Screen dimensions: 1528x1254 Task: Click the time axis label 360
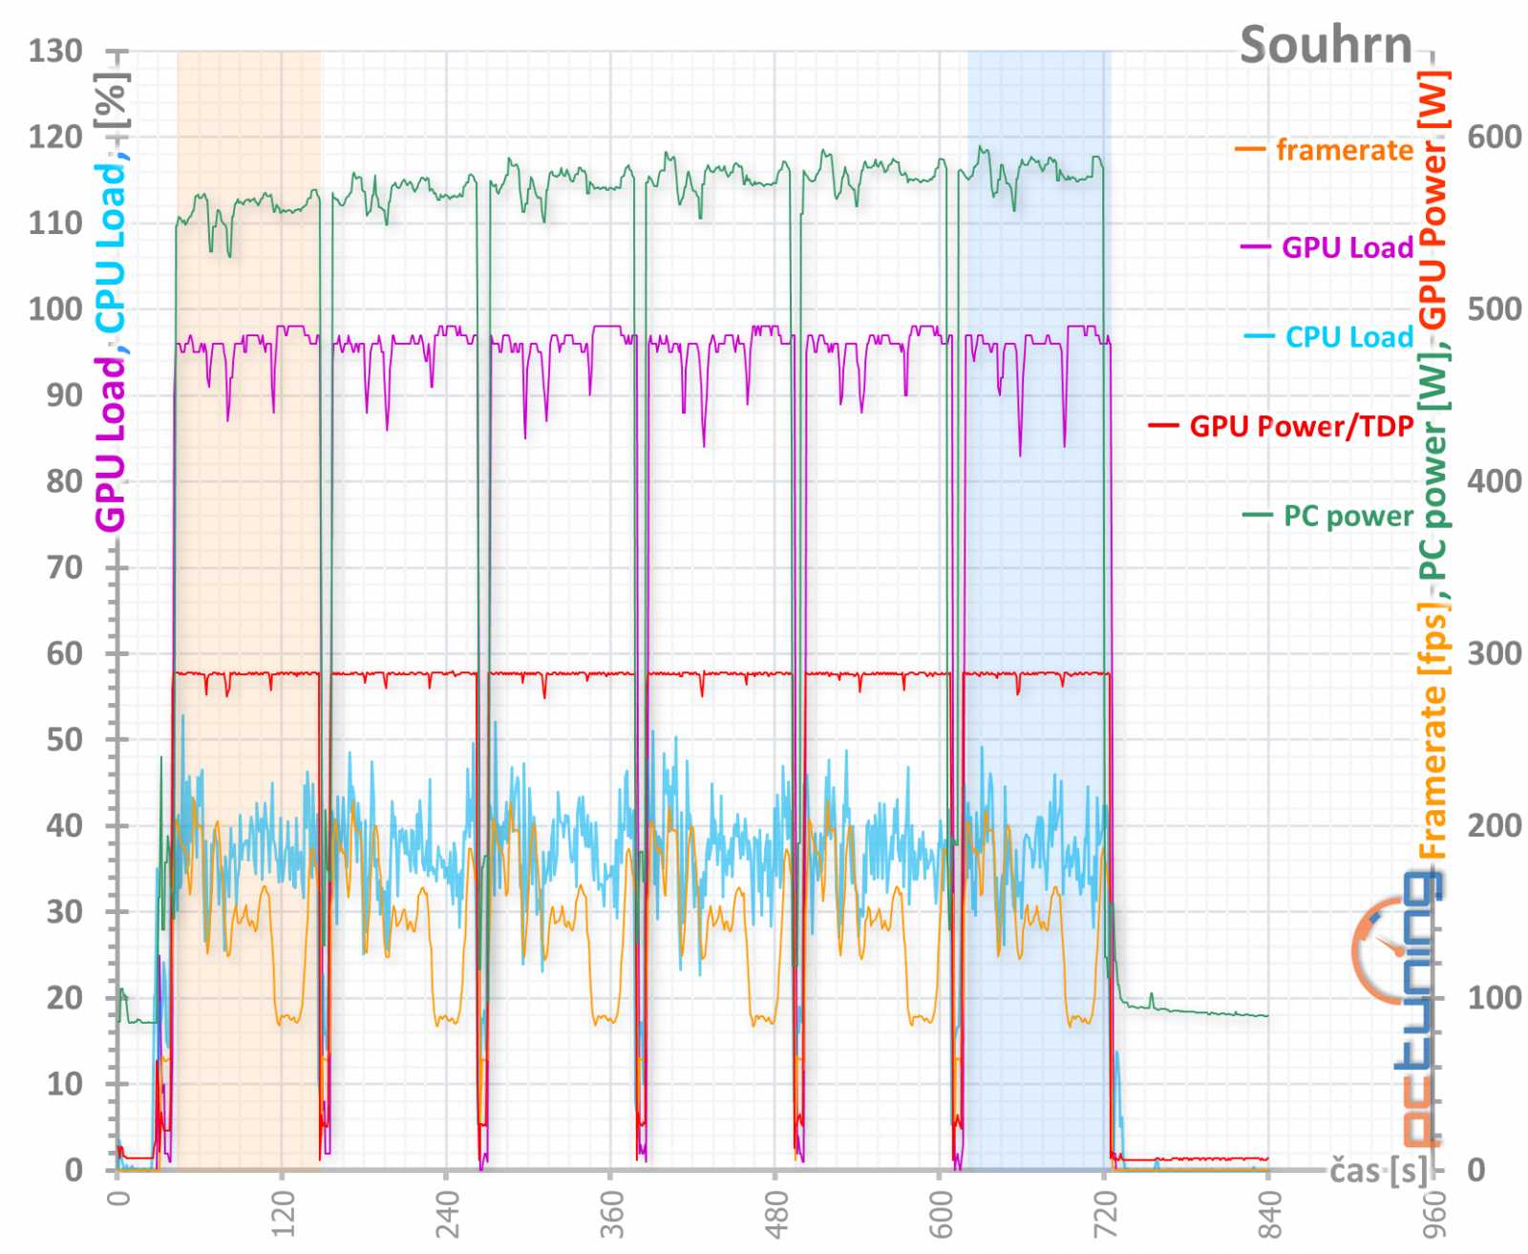[x=611, y=1214]
